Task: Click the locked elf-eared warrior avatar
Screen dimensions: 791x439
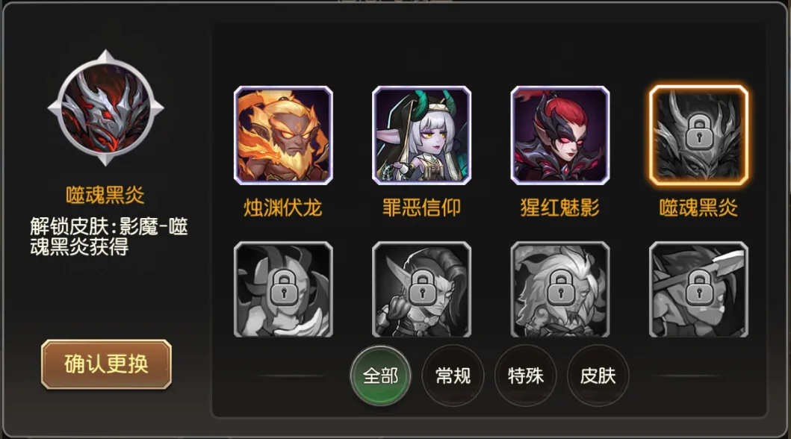Action: [421, 289]
